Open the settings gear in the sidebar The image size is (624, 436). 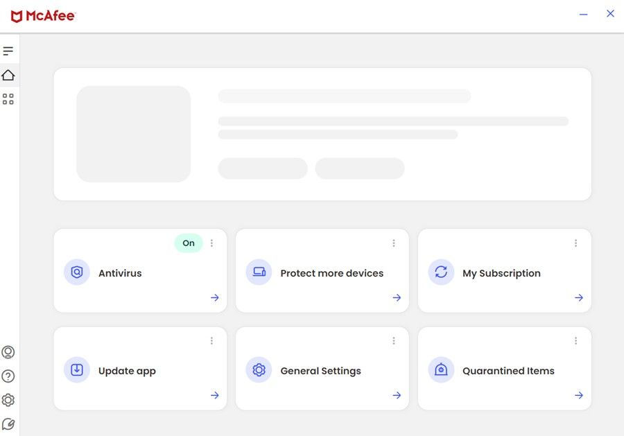8,400
